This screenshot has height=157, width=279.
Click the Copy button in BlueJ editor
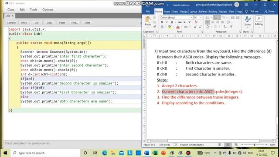point(49,23)
